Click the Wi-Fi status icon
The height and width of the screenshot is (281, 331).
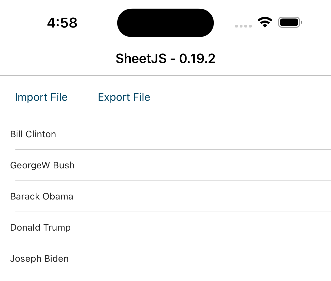point(265,22)
